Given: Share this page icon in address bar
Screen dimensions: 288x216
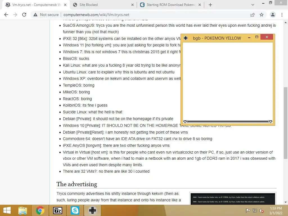Looking at the screenshot, I should (x=253, y=15).
